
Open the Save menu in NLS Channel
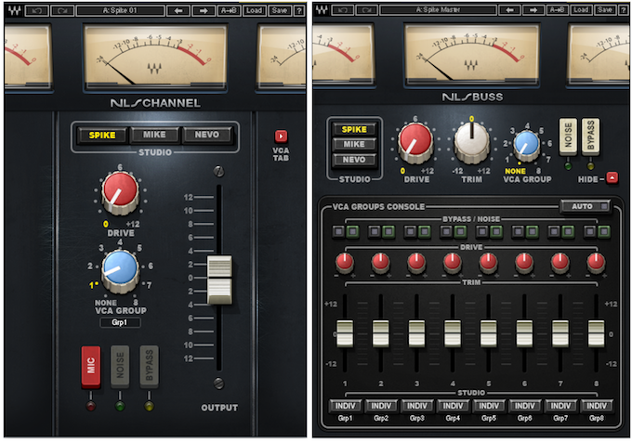tap(280, 11)
